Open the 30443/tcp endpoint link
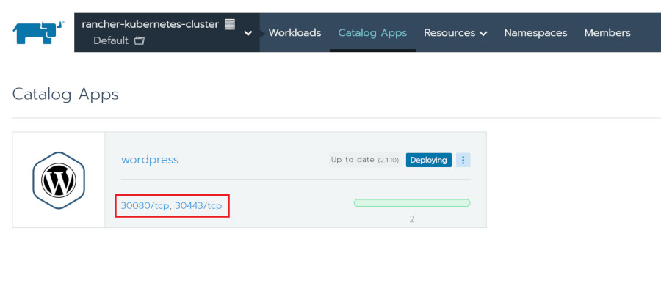 (x=198, y=206)
